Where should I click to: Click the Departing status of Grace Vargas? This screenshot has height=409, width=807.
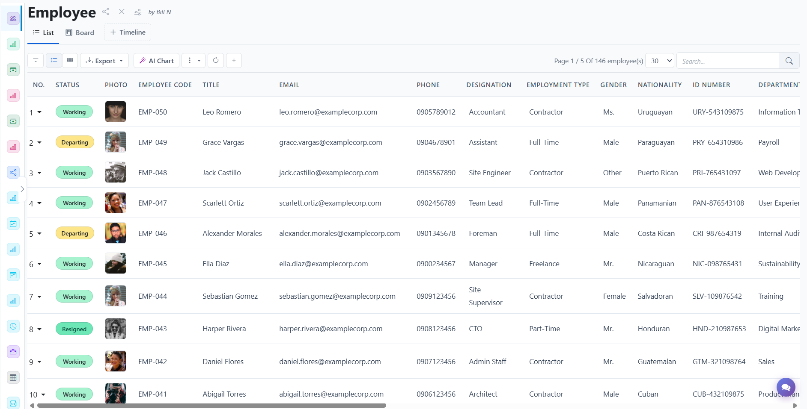tap(74, 142)
